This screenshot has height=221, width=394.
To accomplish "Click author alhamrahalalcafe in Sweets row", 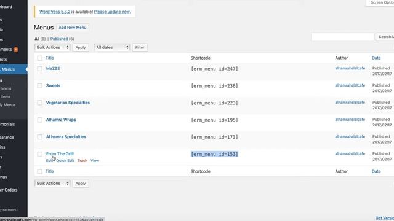I will 350,85.
